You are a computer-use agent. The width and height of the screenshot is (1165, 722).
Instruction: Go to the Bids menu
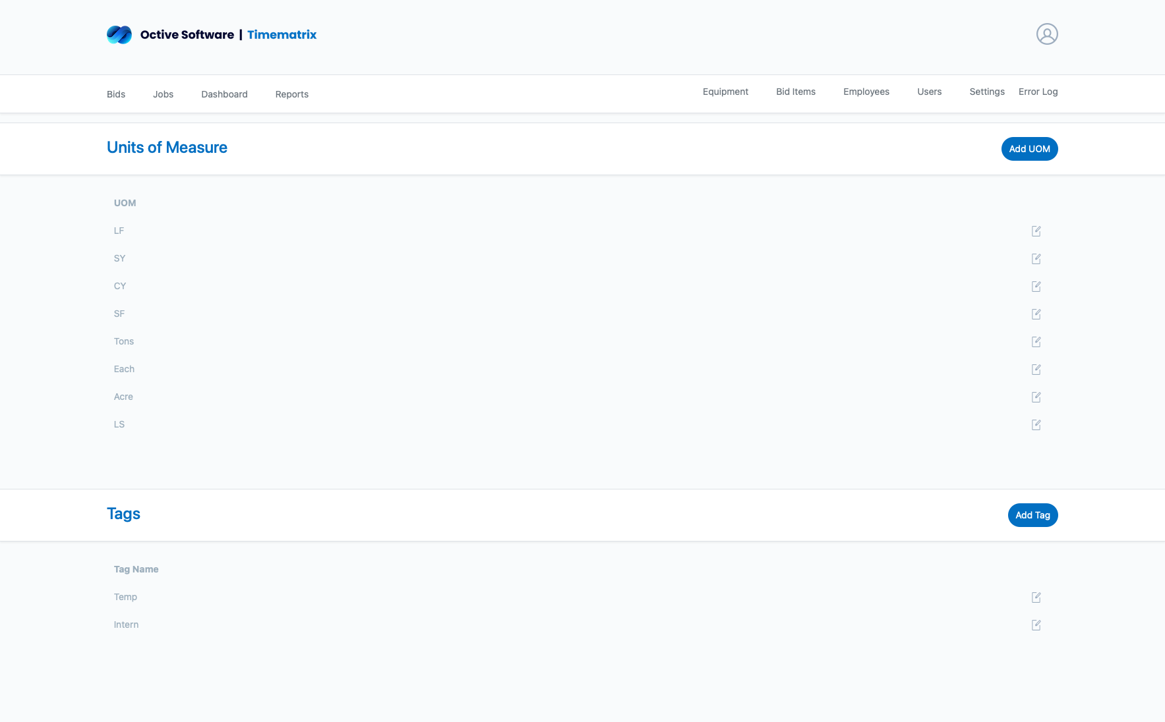click(116, 94)
